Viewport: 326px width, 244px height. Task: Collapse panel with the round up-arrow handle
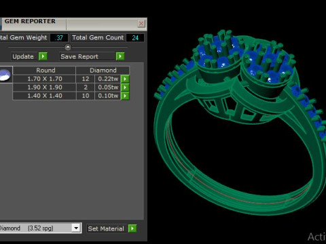pyautogui.click(x=68, y=47)
